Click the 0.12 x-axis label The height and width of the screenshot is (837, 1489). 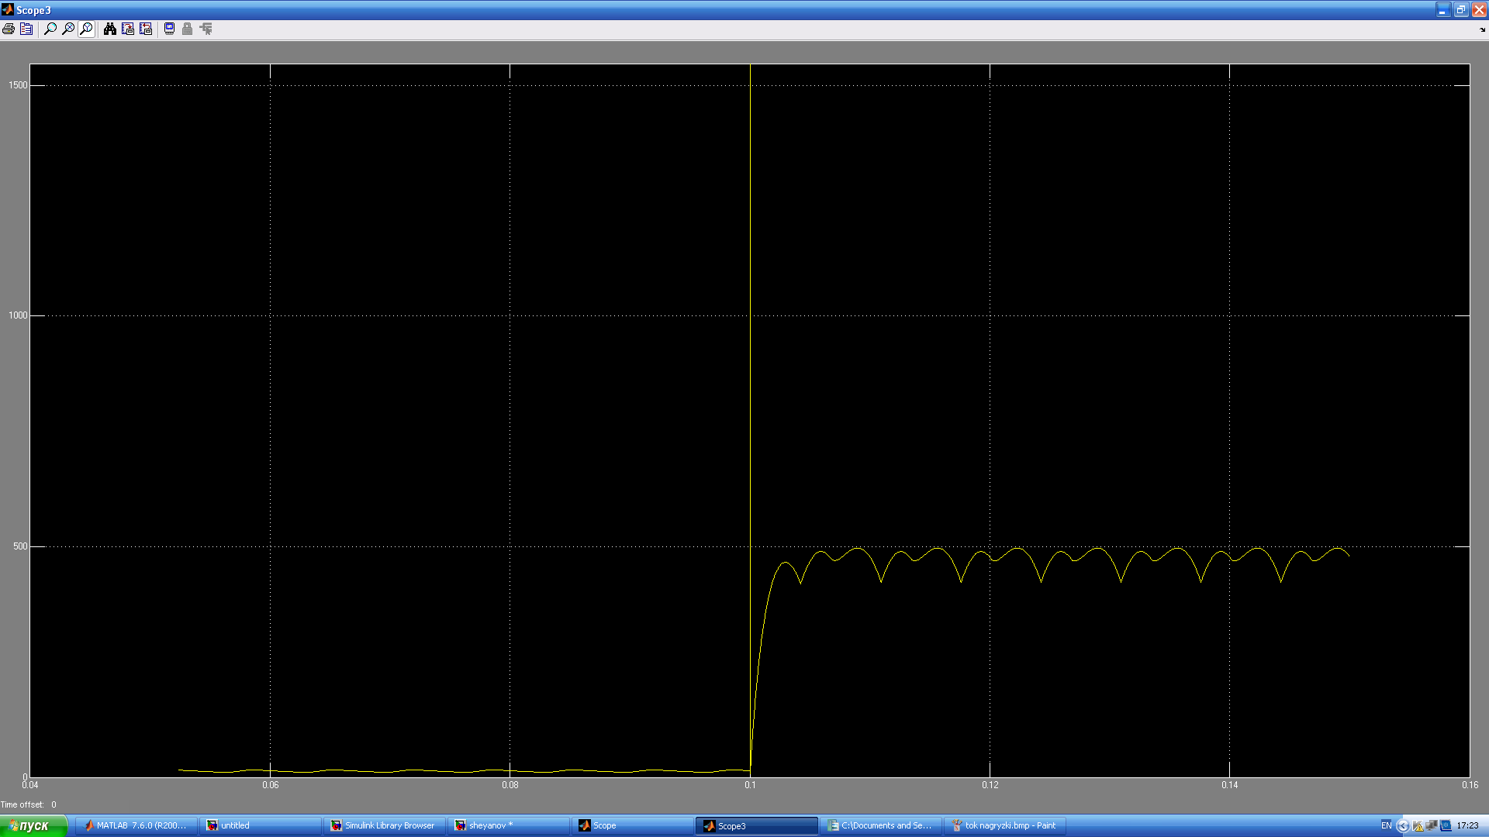pyautogui.click(x=990, y=785)
